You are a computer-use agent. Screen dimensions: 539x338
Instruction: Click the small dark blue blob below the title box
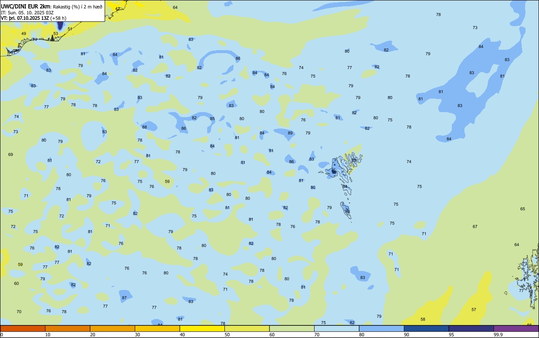[60, 26]
